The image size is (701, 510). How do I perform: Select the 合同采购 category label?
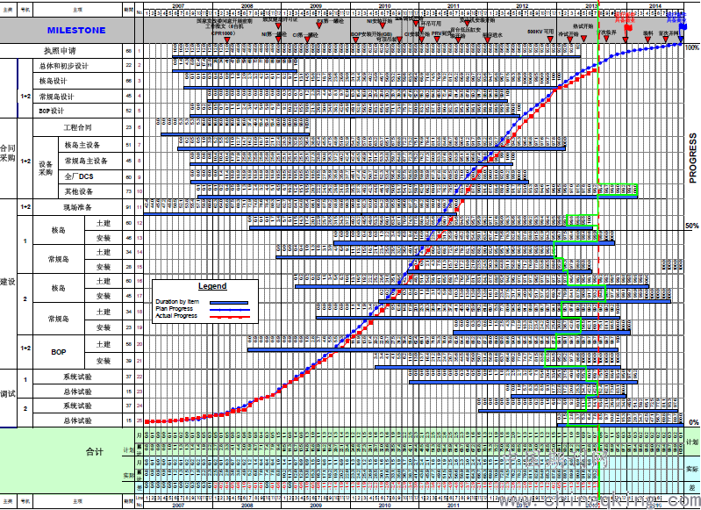(x=8, y=153)
